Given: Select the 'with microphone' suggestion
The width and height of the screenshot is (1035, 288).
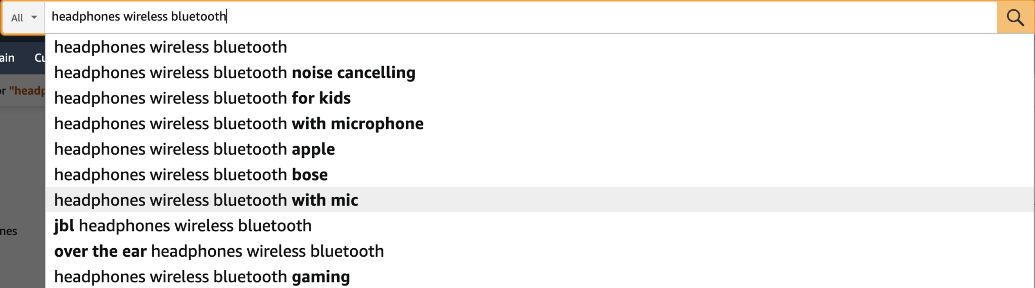Looking at the screenshot, I should tap(539, 124).
